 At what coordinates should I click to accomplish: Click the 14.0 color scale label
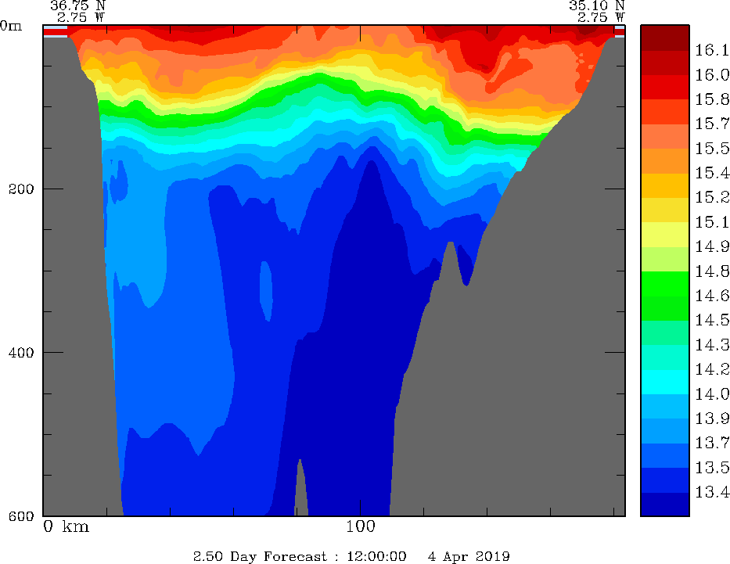712,393
